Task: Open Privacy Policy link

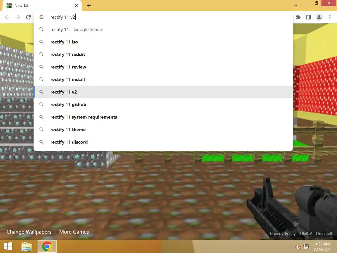Action: [283, 234]
